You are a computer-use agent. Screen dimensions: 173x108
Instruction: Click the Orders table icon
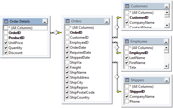click(x=68, y=21)
